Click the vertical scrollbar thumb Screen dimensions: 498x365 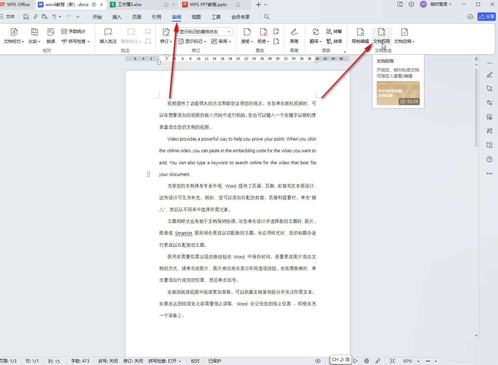(x=476, y=108)
